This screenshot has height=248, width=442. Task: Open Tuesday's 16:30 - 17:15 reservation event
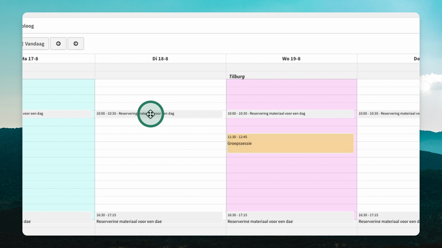pos(159,218)
